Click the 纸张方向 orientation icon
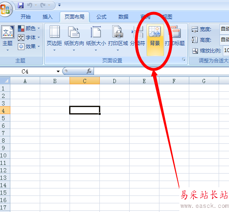This screenshot has width=229, height=212. point(74,32)
